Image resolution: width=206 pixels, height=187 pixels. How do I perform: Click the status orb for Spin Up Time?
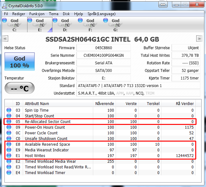[9, 110]
